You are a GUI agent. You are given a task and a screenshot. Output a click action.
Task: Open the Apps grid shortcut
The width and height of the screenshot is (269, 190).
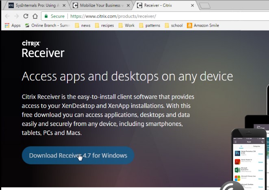click(13, 25)
